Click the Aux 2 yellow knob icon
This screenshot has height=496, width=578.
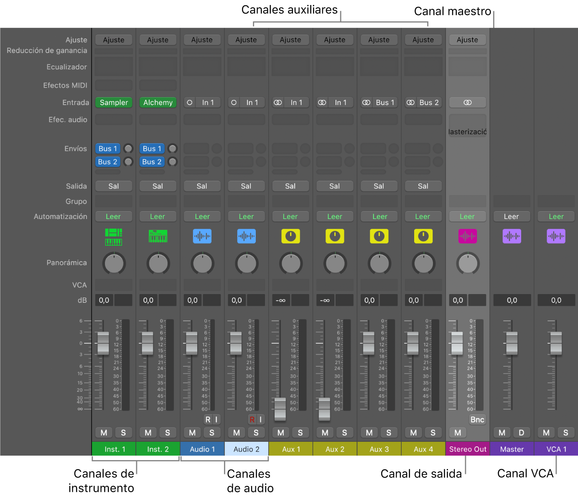pos(335,236)
